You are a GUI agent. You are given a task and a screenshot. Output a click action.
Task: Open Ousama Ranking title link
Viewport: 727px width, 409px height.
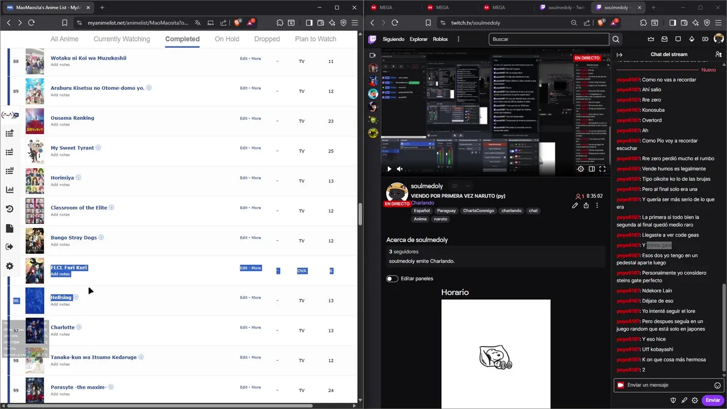(x=72, y=118)
